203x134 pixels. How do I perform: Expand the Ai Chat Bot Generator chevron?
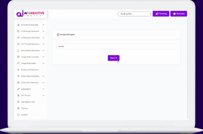coord(43,83)
